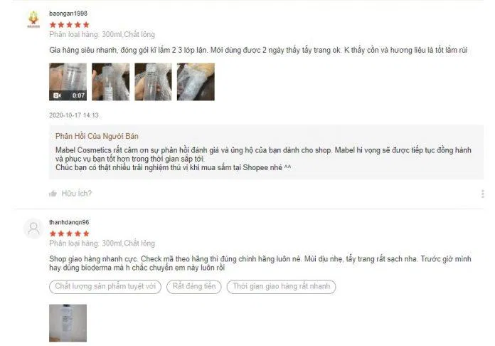495x346 pixels.
Task: Open fourth review photo of wrapped package
Action: (196, 82)
